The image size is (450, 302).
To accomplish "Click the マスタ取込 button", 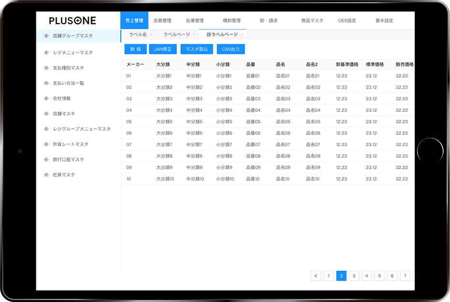I will point(196,49).
